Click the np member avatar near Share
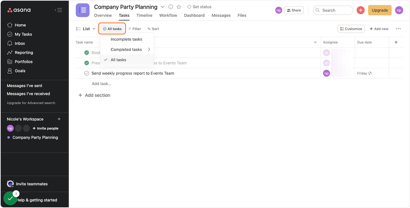The width and height of the screenshot is (410, 208). 279,10
